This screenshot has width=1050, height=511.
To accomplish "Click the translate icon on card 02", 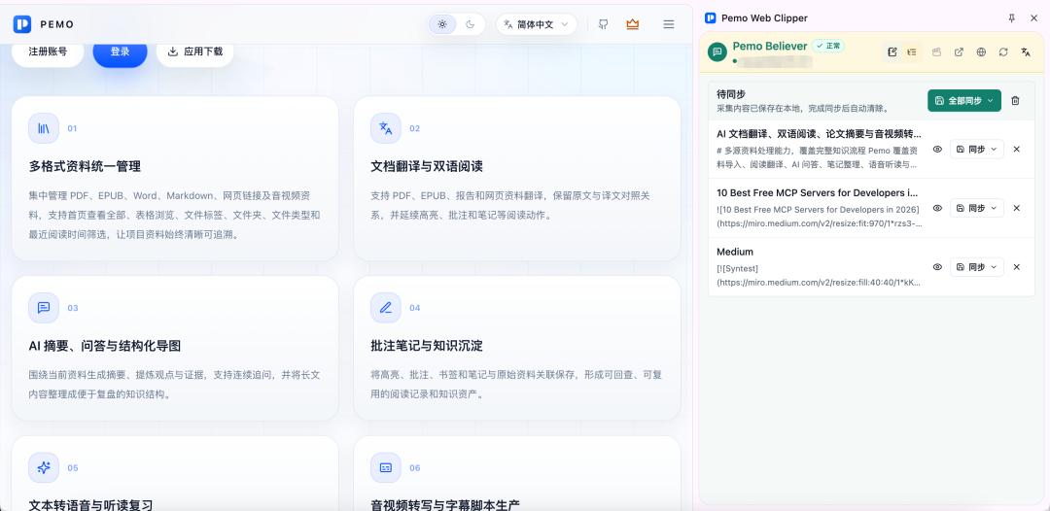I will tap(386, 128).
